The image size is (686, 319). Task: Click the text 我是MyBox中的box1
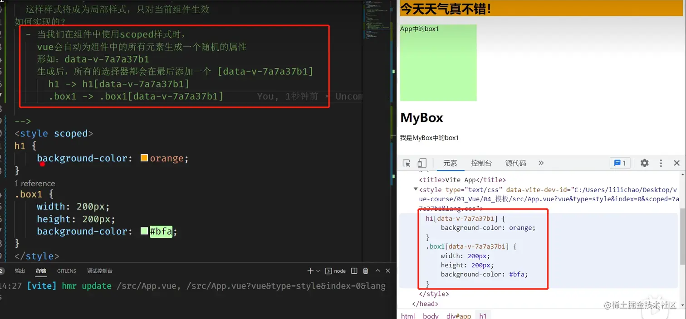tap(429, 138)
